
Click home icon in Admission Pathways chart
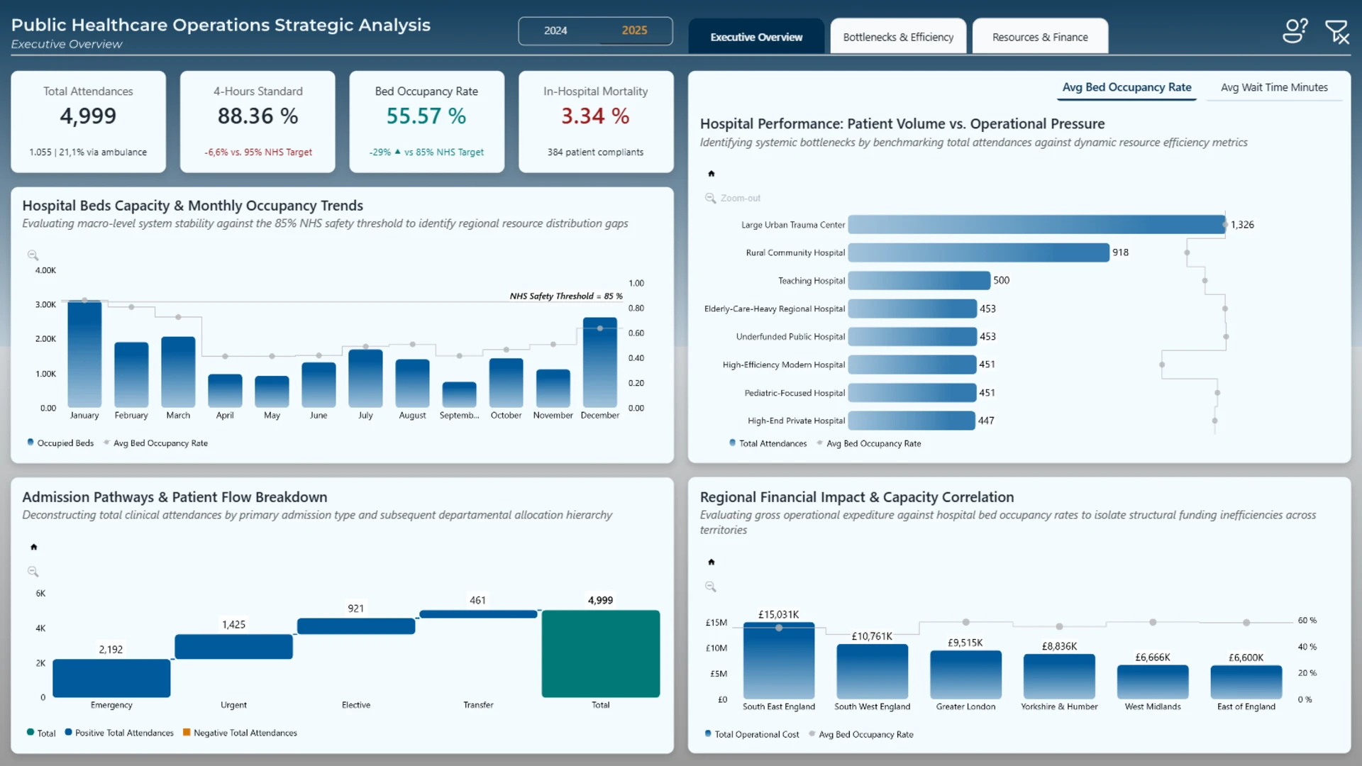click(33, 547)
